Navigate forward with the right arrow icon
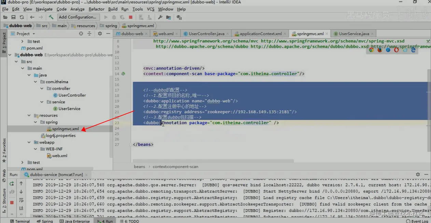Screen dimensions: 431x223 coord(41,17)
